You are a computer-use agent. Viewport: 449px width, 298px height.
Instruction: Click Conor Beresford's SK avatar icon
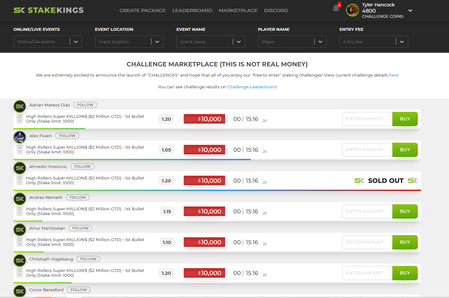[20, 291]
